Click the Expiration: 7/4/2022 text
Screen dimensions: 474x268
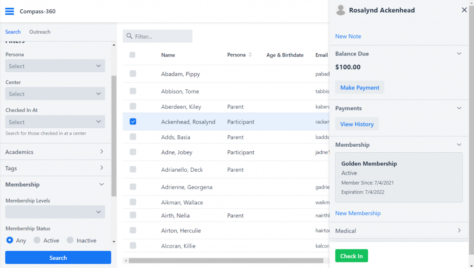tap(363, 192)
